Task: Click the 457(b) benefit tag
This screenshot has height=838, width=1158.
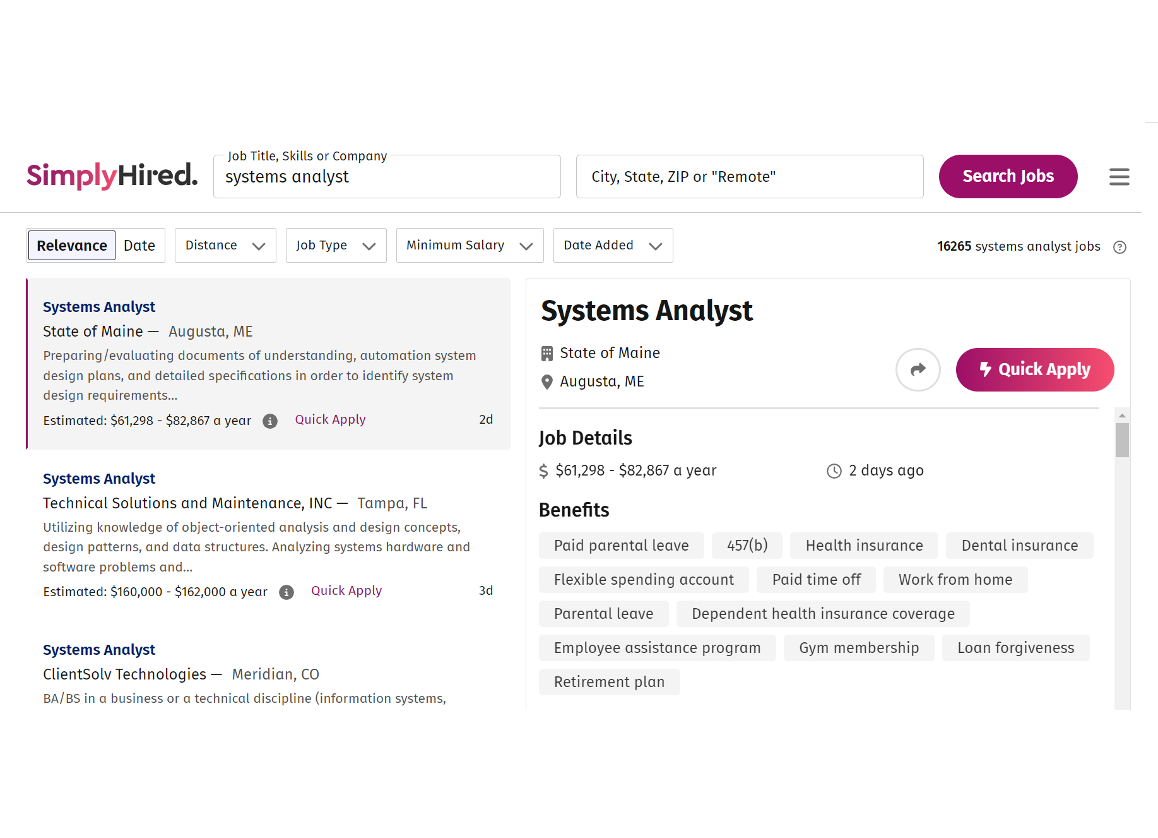Action: point(747,546)
